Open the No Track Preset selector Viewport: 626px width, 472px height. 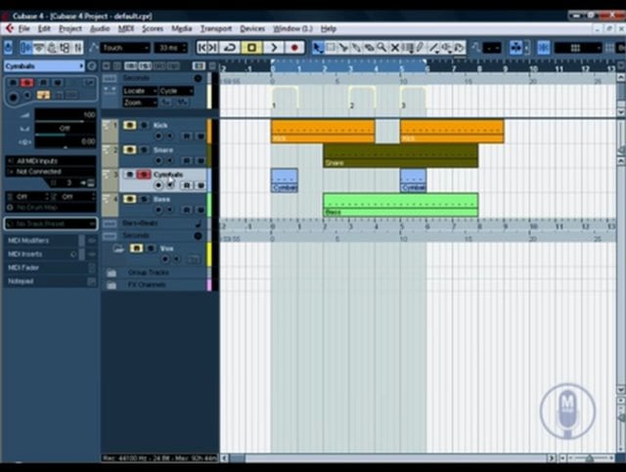pos(51,224)
